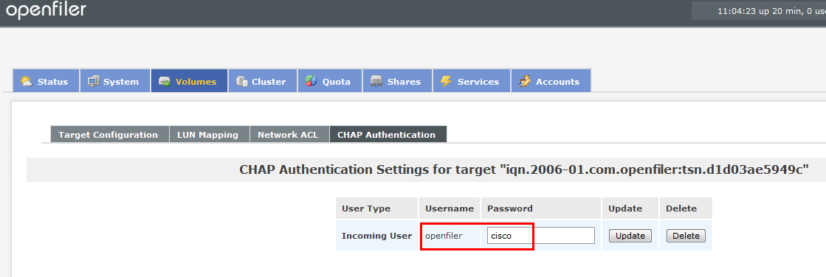
Task: Switch to the Cluster tab
Action: (263, 81)
